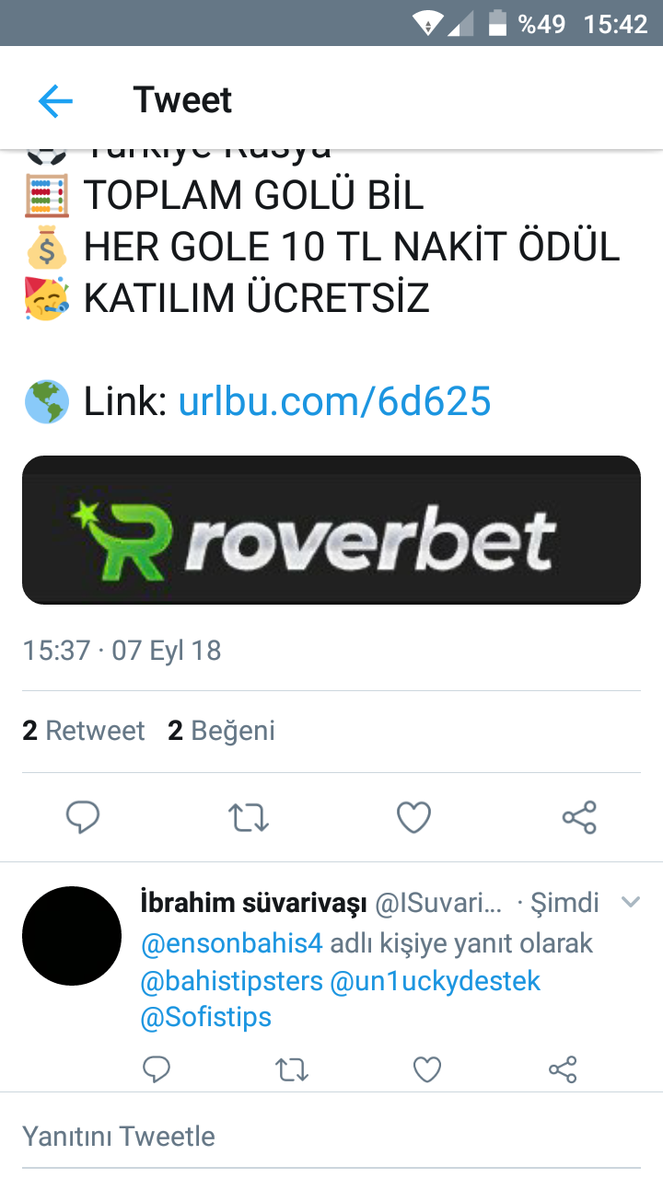663x1178 pixels.
Task: Tap the Yanıtını Tweetle reply field
Action: pos(331,1137)
